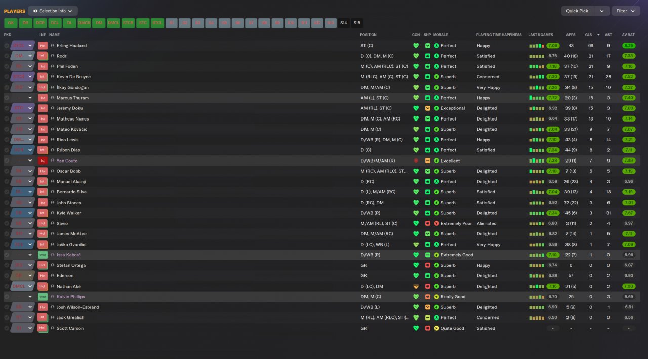
Task: Open the Filter dropdown
Action: (626, 11)
